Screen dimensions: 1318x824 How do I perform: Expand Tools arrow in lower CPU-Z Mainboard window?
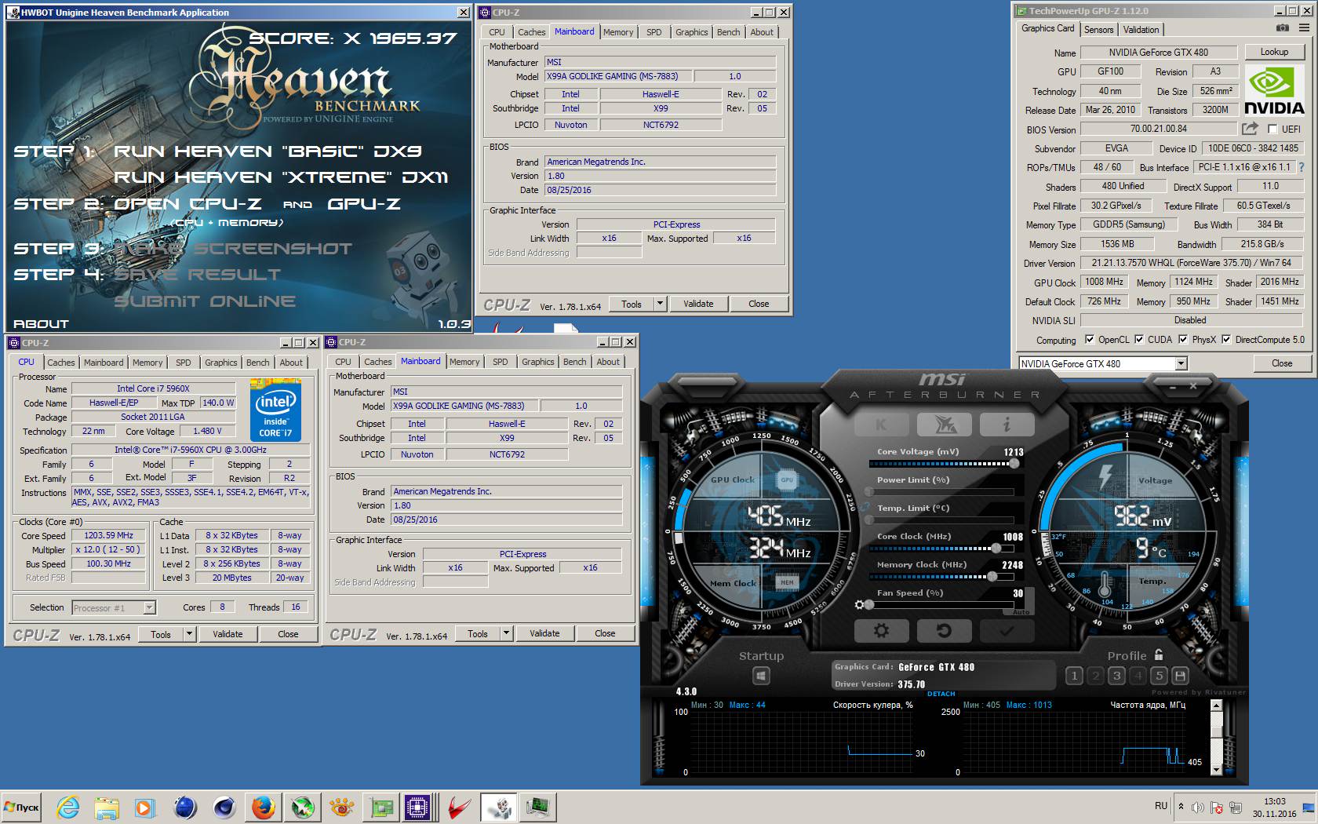[506, 633]
